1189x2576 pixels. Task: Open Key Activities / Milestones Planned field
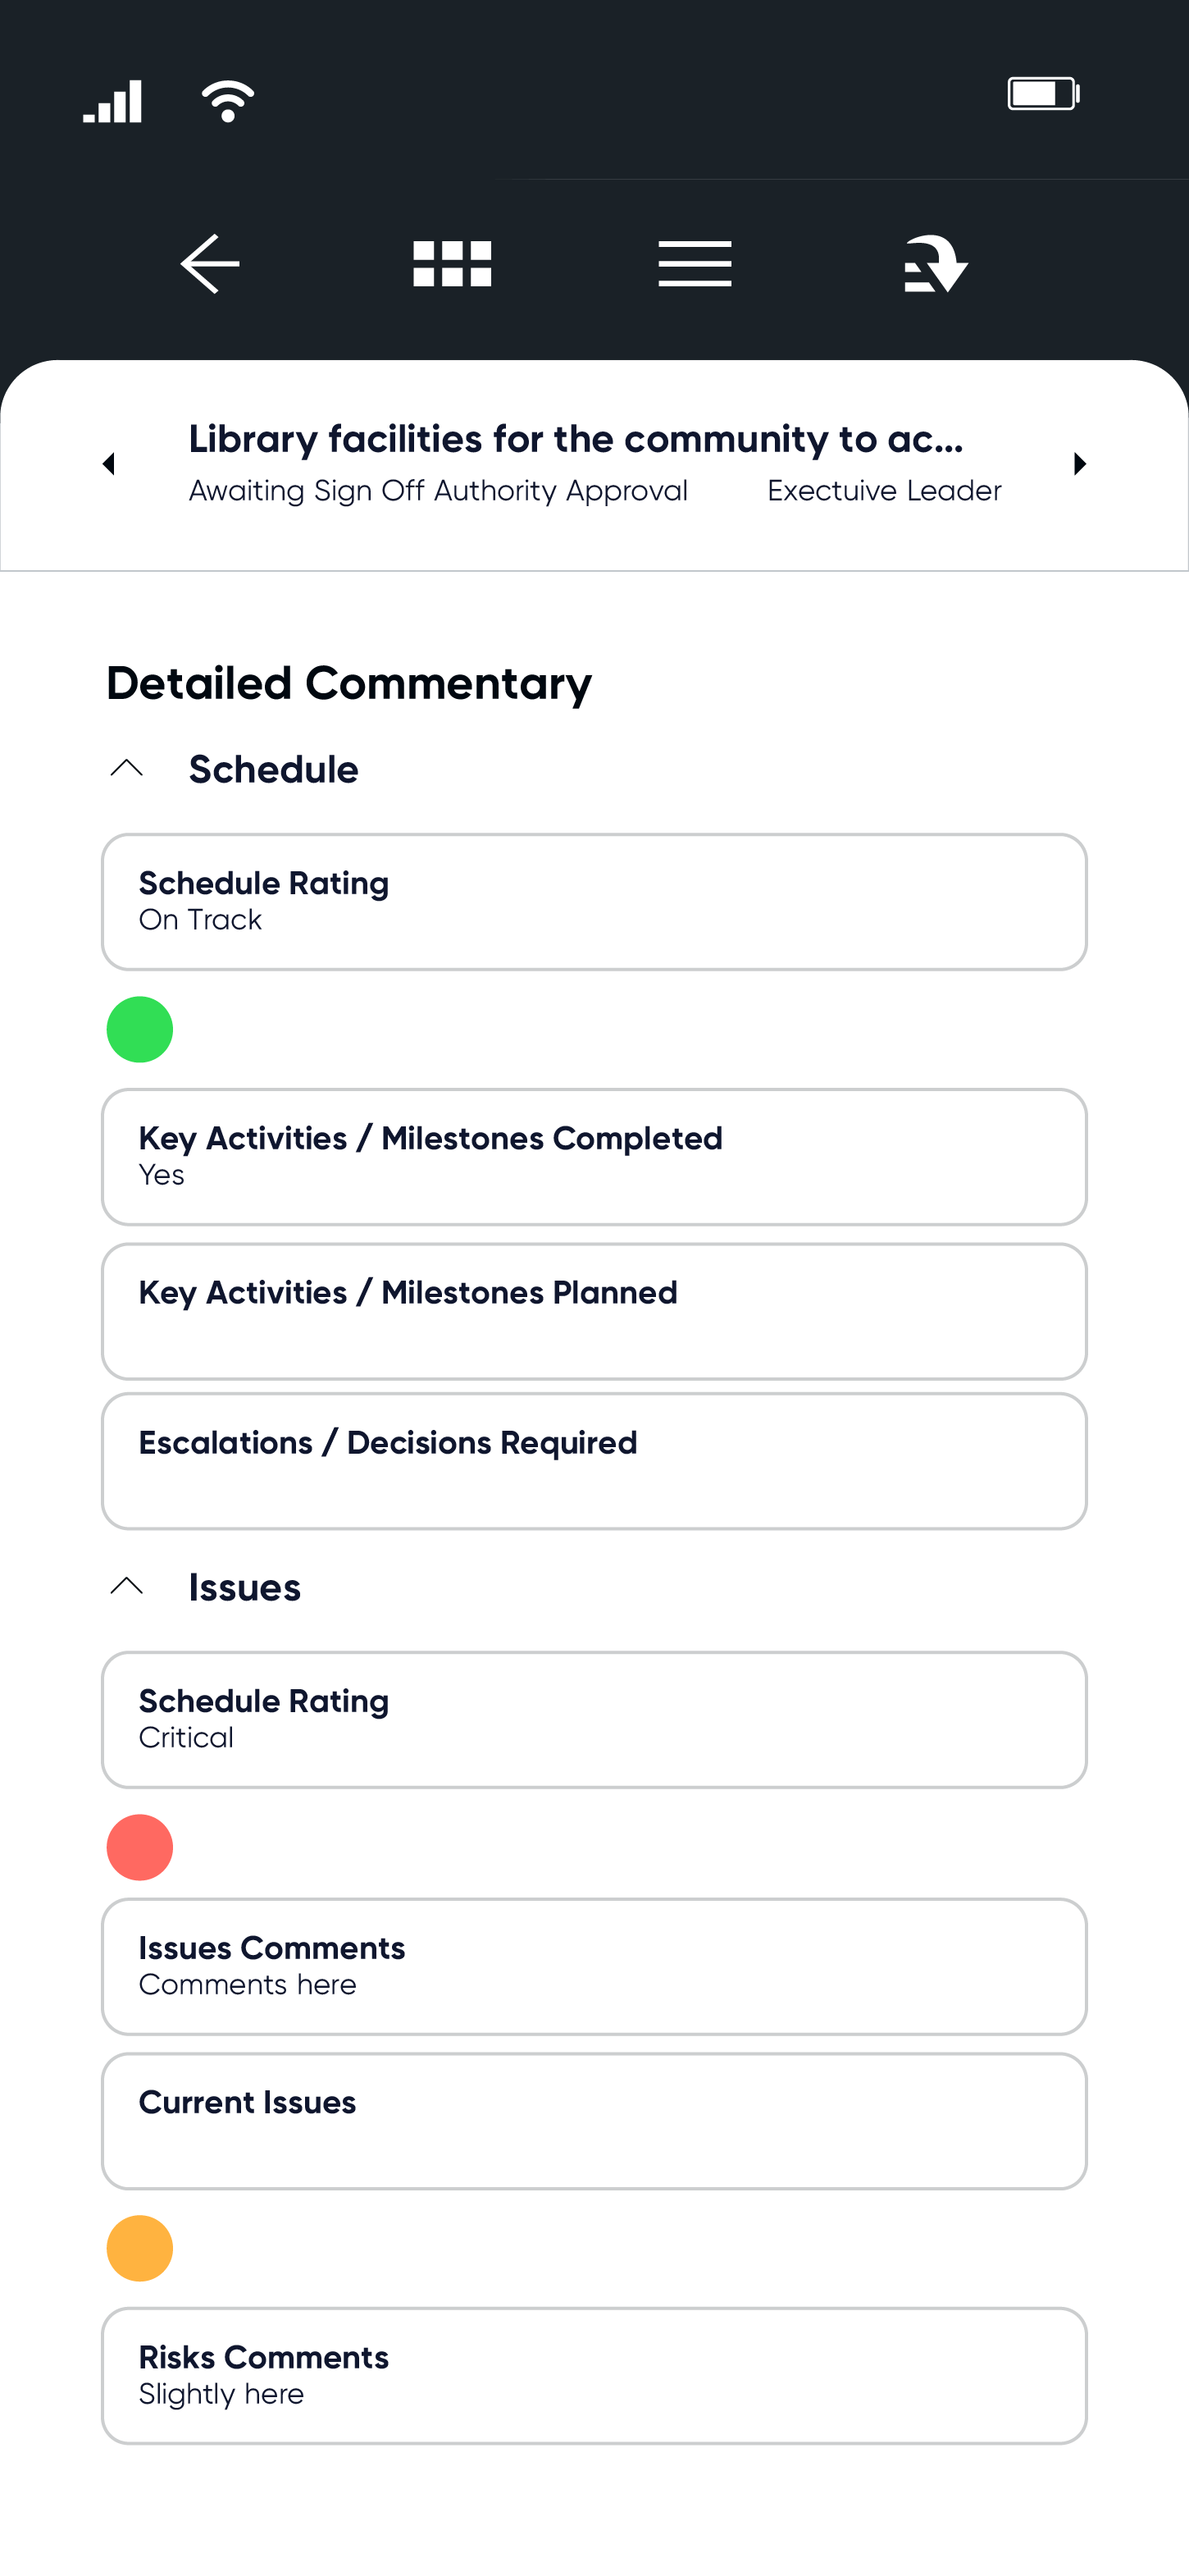coord(594,1311)
